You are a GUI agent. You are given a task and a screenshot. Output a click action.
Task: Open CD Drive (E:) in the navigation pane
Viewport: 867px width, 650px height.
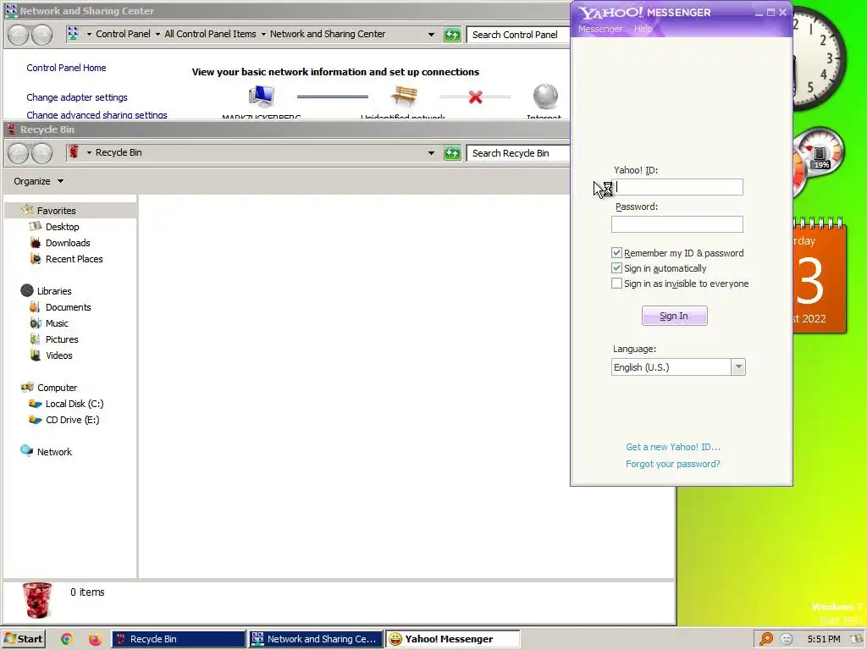[72, 420]
